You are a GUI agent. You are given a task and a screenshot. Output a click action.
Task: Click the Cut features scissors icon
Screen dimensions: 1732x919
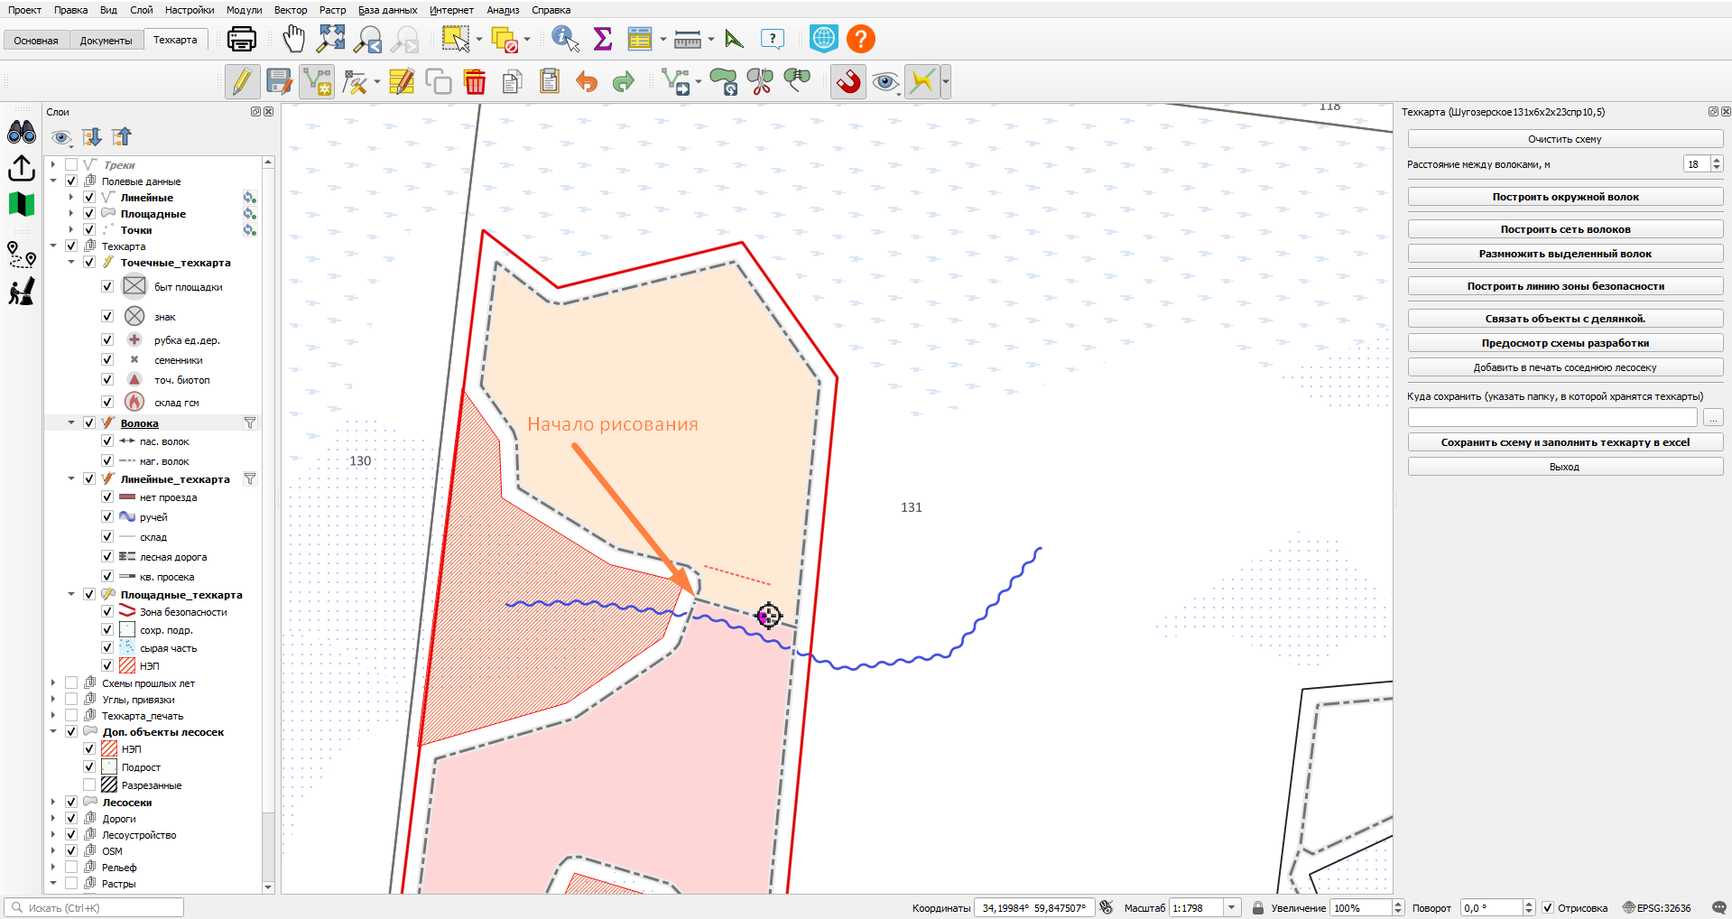pyautogui.click(x=760, y=82)
